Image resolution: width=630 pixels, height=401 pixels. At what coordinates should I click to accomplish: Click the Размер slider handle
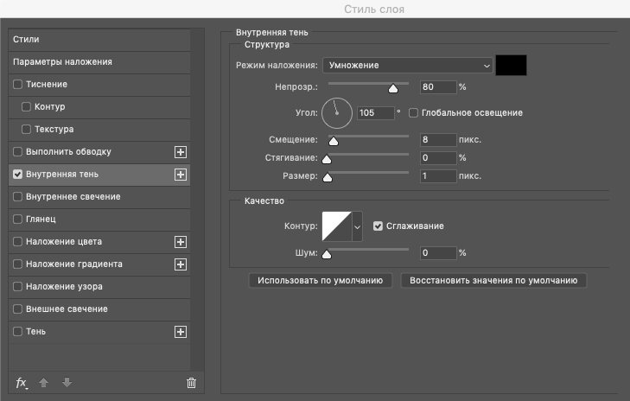click(328, 177)
